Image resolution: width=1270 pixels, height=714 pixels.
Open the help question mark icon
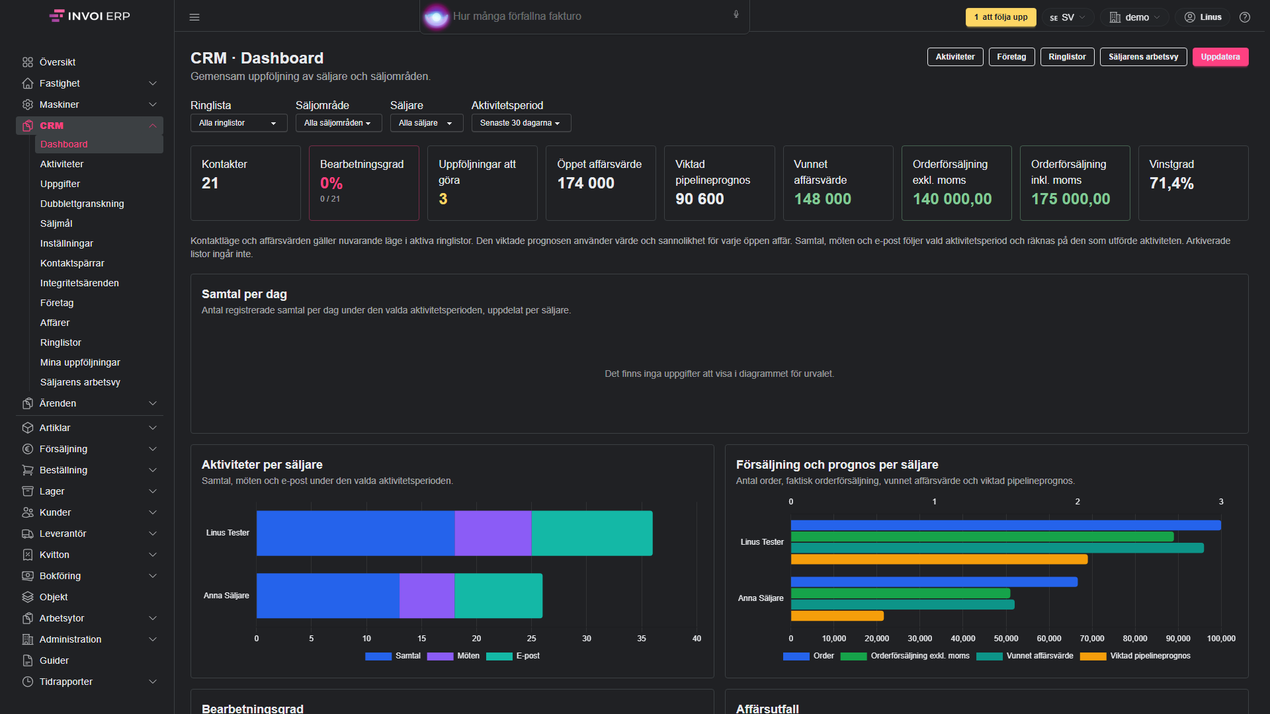(1245, 17)
